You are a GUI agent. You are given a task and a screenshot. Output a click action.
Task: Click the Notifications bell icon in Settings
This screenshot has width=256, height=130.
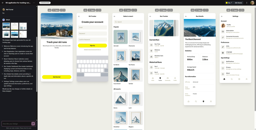(x=223, y=62)
